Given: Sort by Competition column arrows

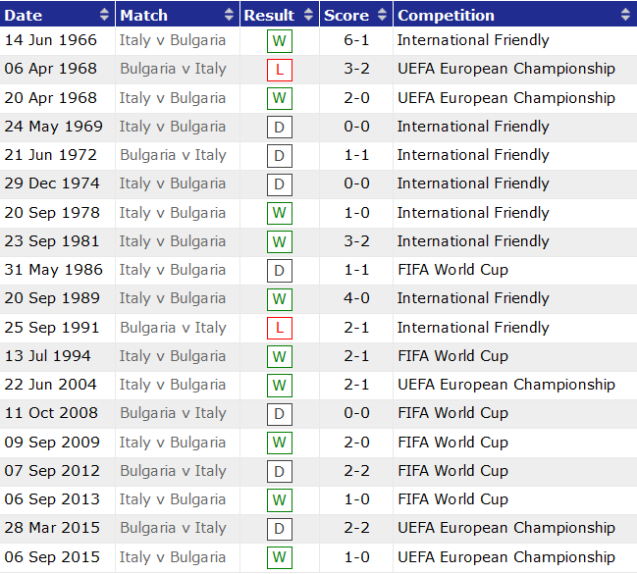Looking at the screenshot, I should coord(626,15).
